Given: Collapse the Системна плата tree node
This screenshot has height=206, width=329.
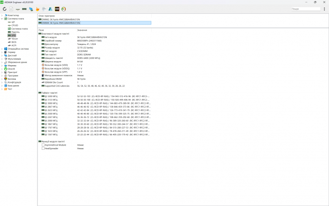Looking at the screenshot, I should coord(2,19).
